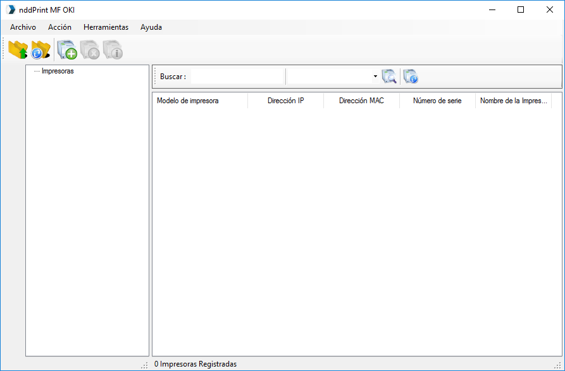Click the '0 Impresoras Registradas' status text
The image size is (565, 371).
196,364
